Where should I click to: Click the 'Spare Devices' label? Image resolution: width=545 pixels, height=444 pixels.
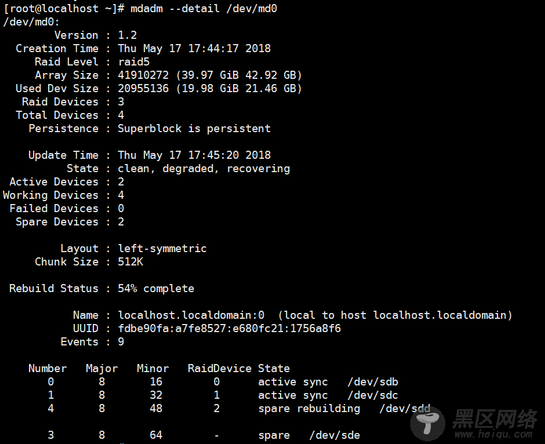[57, 221]
